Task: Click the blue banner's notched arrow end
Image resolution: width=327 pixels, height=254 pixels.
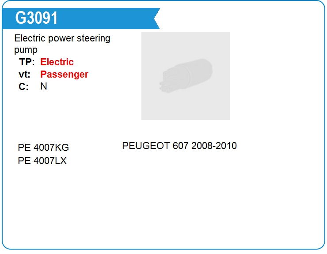Action: click(x=156, y=19)
